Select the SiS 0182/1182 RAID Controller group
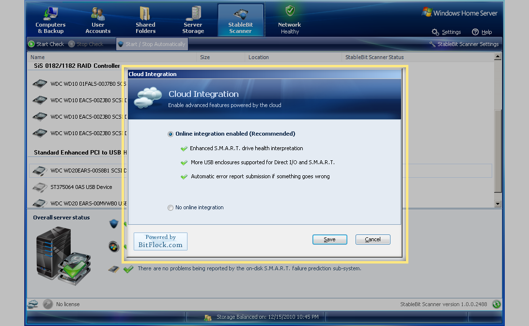 coord(77,66)
